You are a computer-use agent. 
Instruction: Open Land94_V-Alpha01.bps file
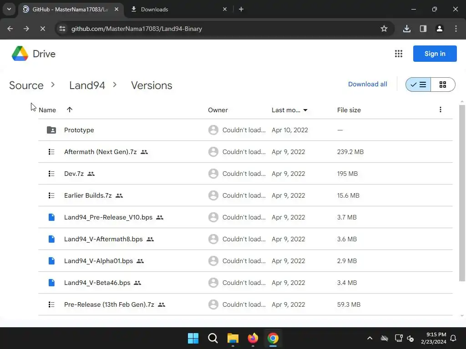tap(99, 261)
